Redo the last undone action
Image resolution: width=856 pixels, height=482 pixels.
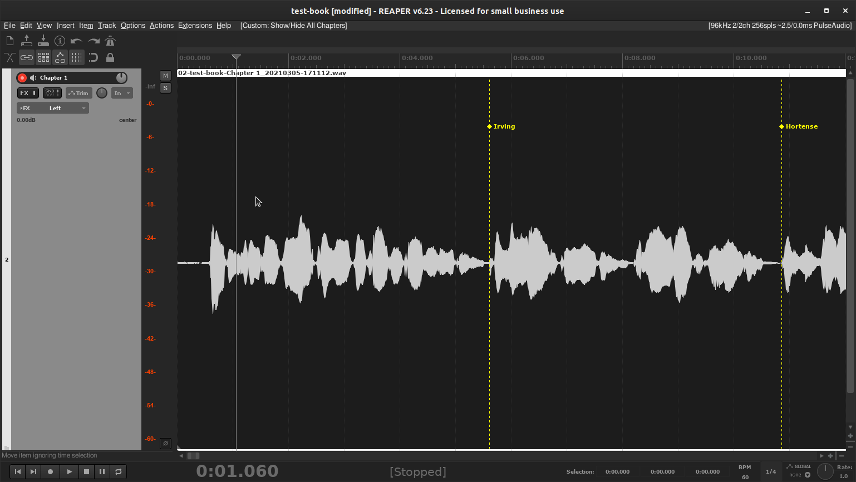point(94,41)
